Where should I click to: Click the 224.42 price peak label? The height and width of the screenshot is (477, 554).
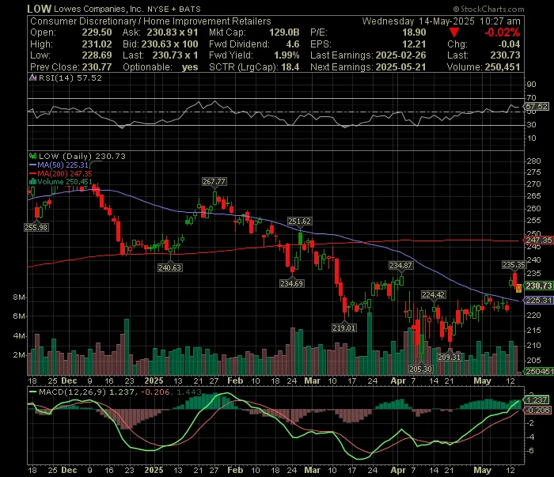click(433, 294)
